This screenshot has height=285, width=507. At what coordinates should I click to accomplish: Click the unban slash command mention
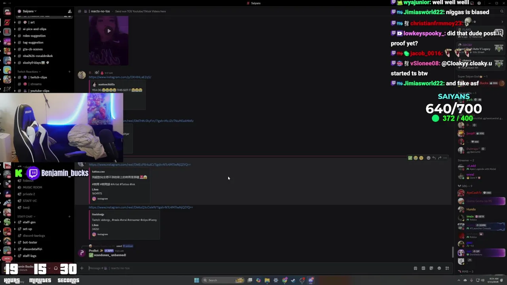(128, 246)
